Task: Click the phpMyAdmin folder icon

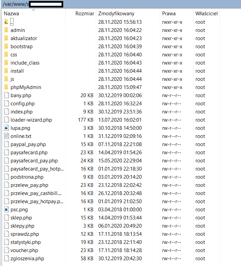Action: click(x=6, y=87)
